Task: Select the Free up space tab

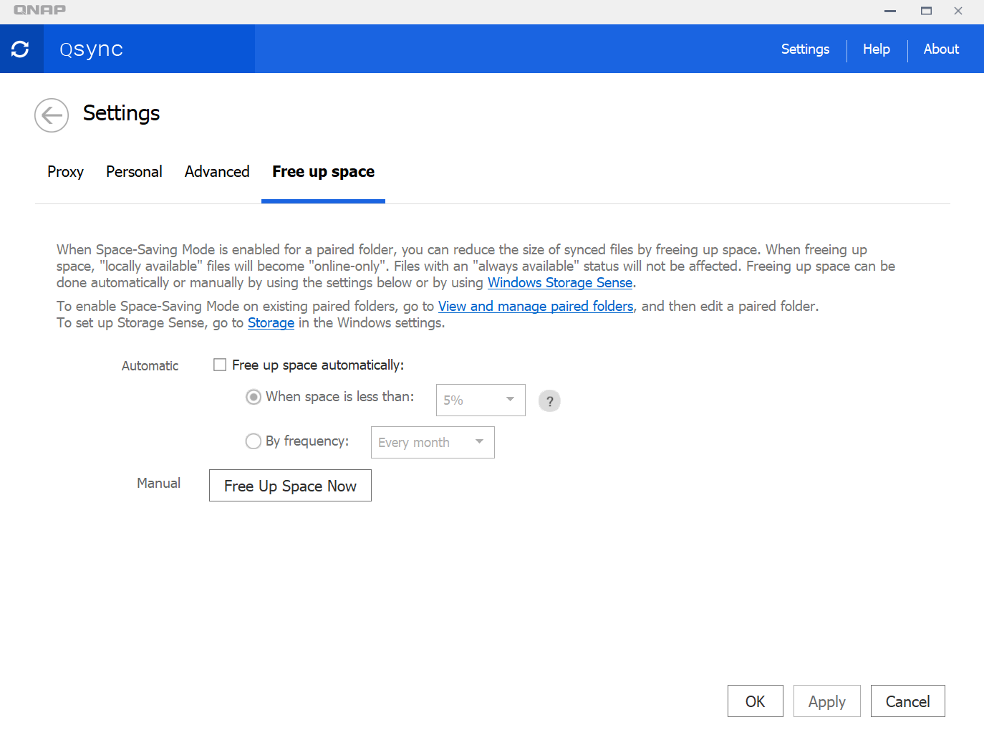Action: coord(323,172)
